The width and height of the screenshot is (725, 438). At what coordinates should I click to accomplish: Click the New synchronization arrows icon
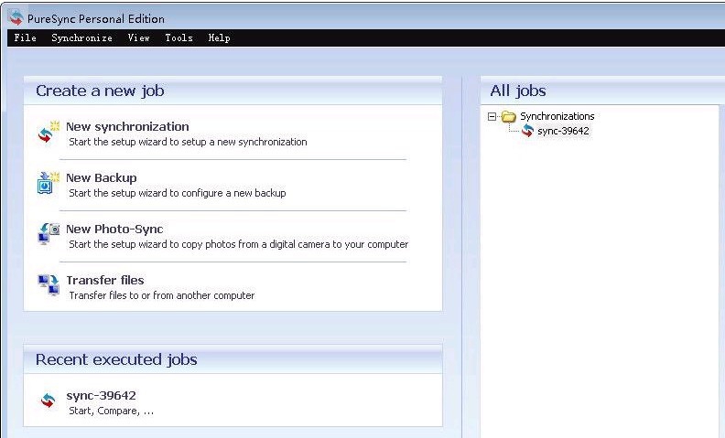[49, 132]
